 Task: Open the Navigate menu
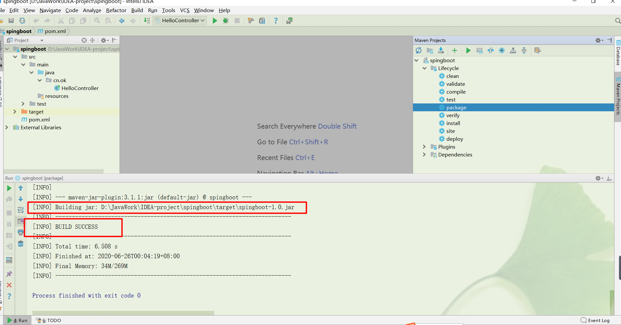pos(50,10)
